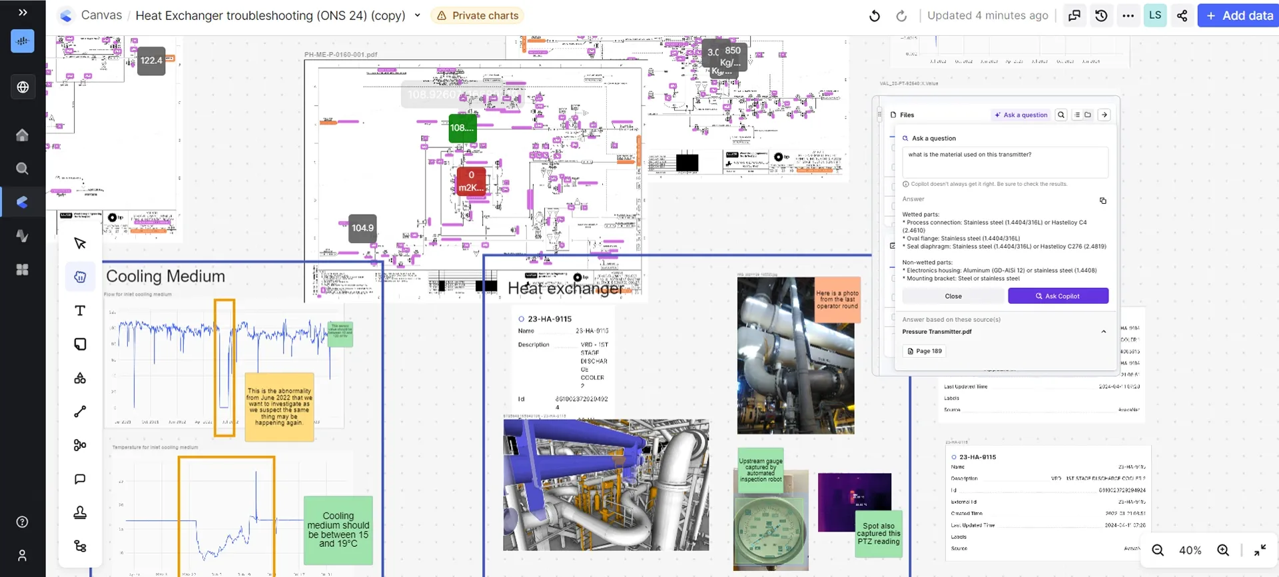1279x577 pixels.
Task: Expand the left navigation sidebar
Action: pyautogui.click(x=23, y=13)
